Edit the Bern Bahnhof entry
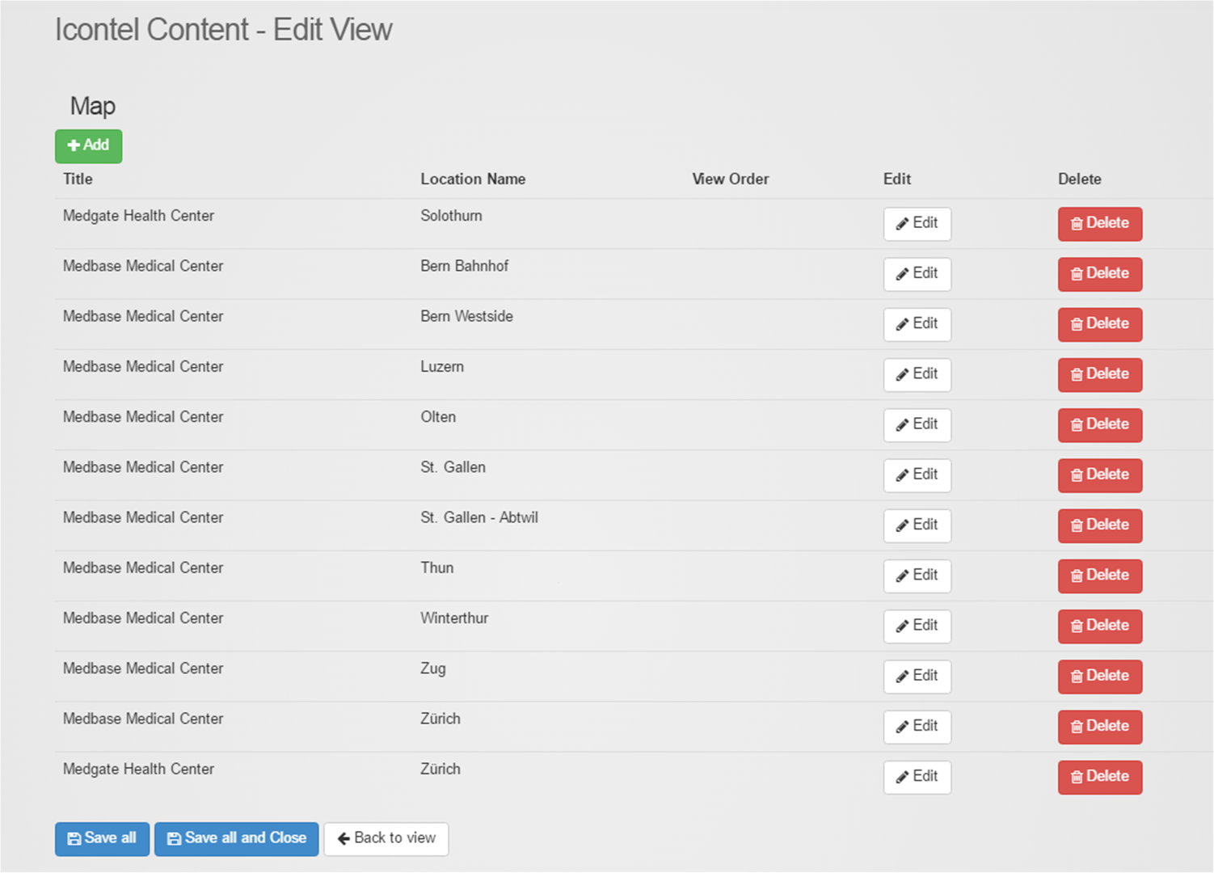The image size is (1214, 873). [917, 273]
